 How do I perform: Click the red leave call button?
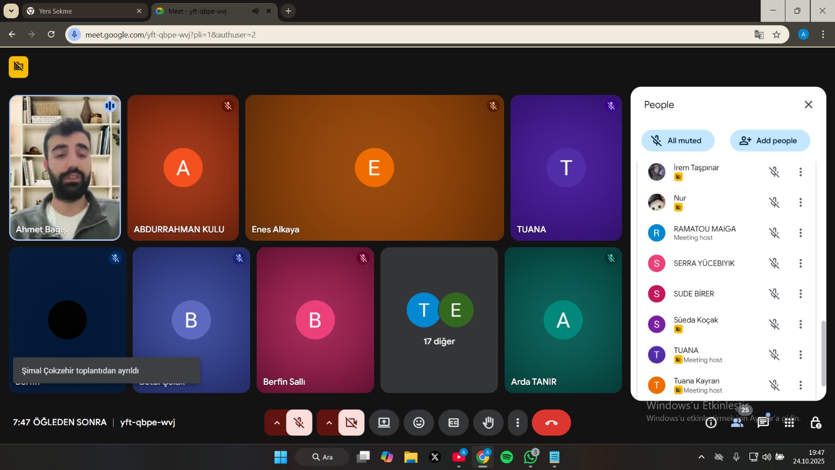[551, 422]
